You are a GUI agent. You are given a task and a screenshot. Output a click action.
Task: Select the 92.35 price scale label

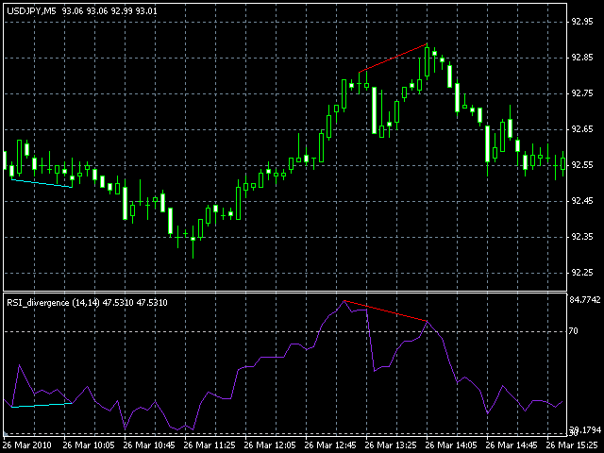coord(582,237)
